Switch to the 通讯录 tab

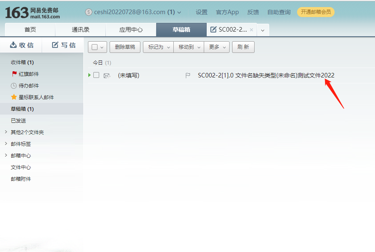pos(80,30)
